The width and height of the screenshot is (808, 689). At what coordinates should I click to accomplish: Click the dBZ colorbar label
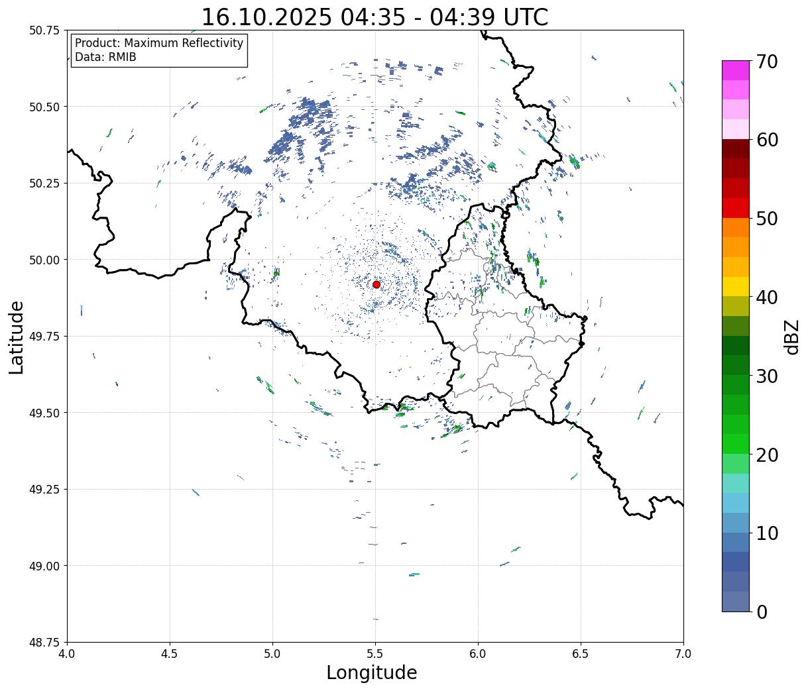(x=791, y=336)
